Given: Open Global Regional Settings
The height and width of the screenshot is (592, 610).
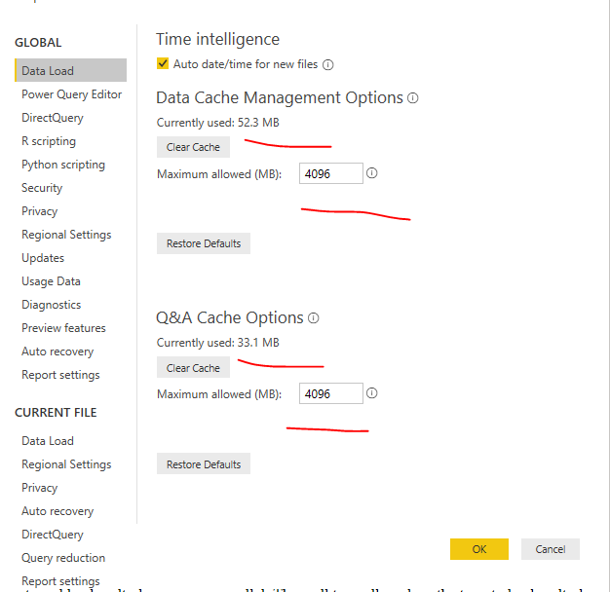Looking at the screenshot, I should pos(66,235).
